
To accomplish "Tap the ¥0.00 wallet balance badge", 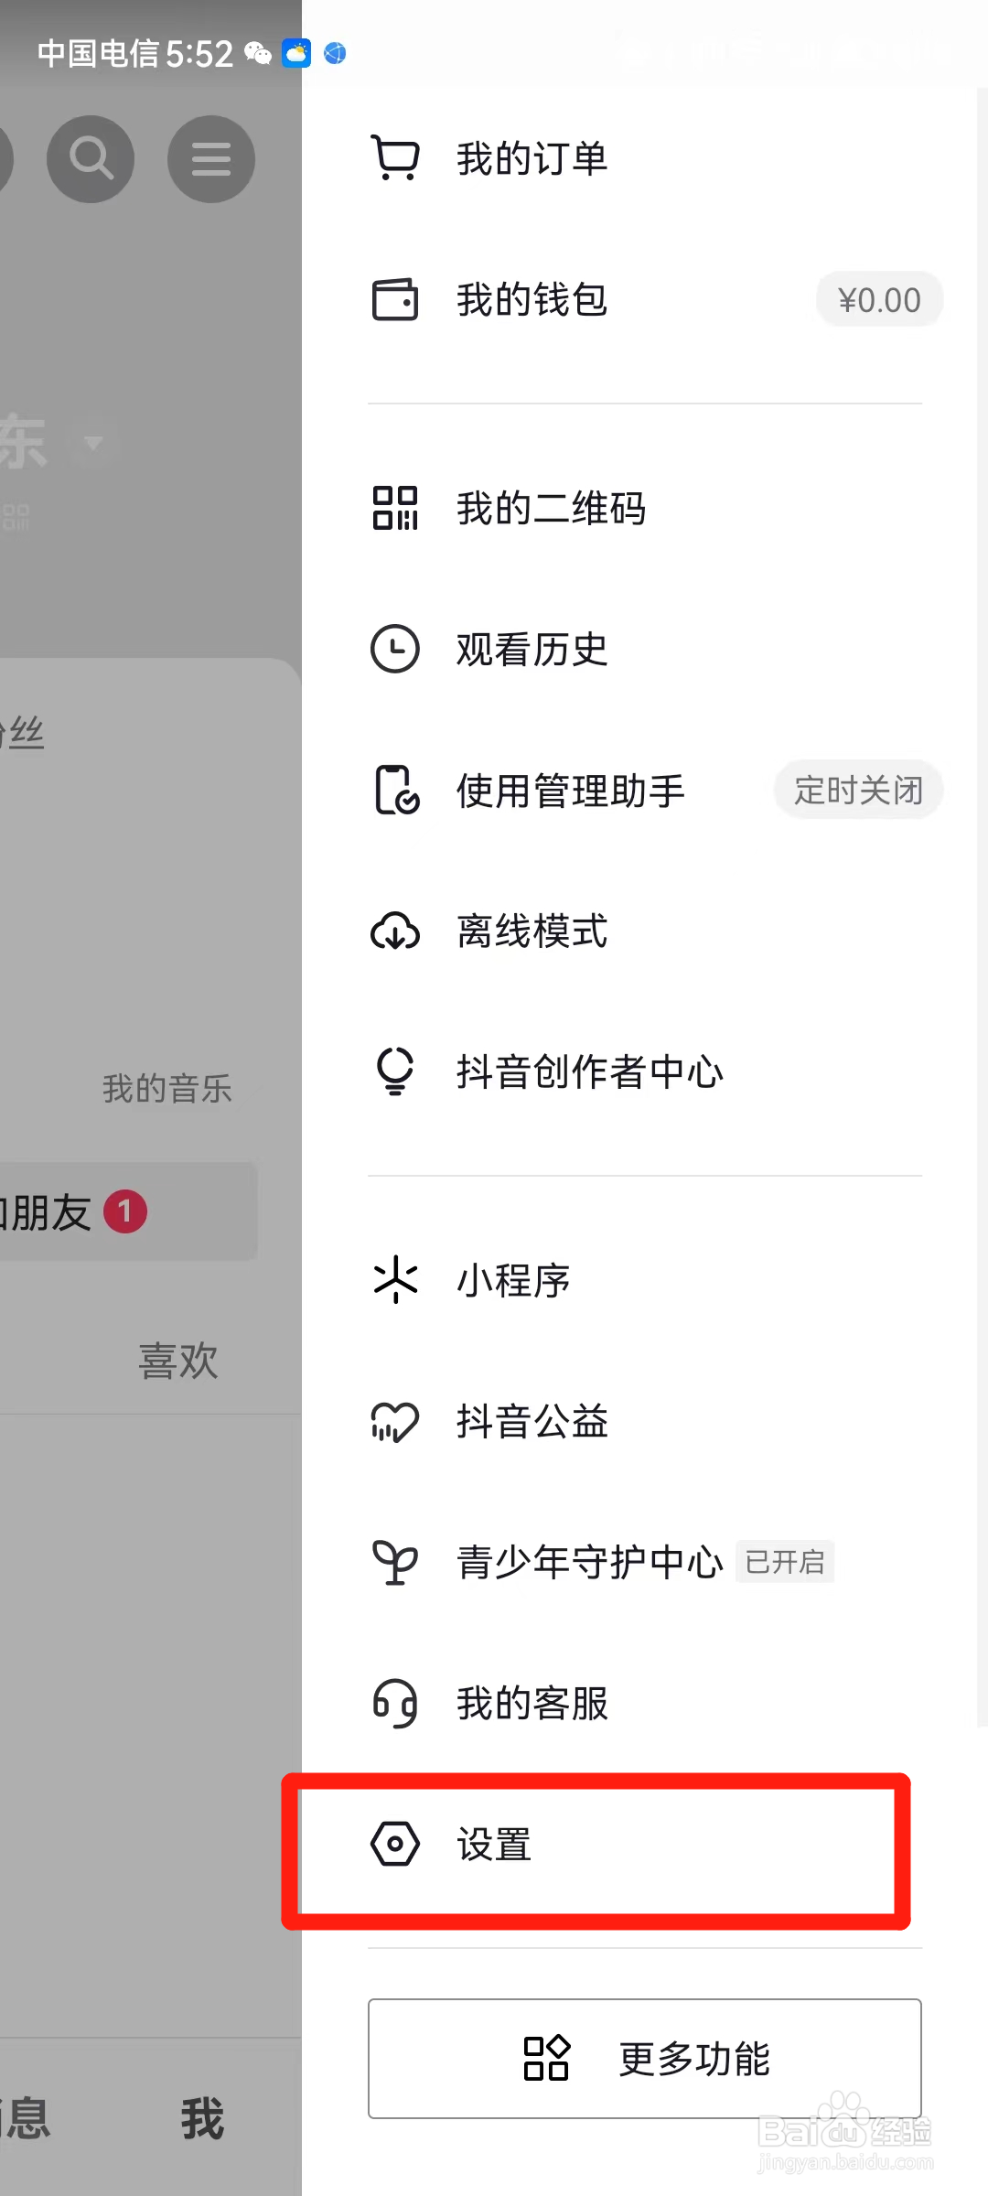I will click(879, 300).
